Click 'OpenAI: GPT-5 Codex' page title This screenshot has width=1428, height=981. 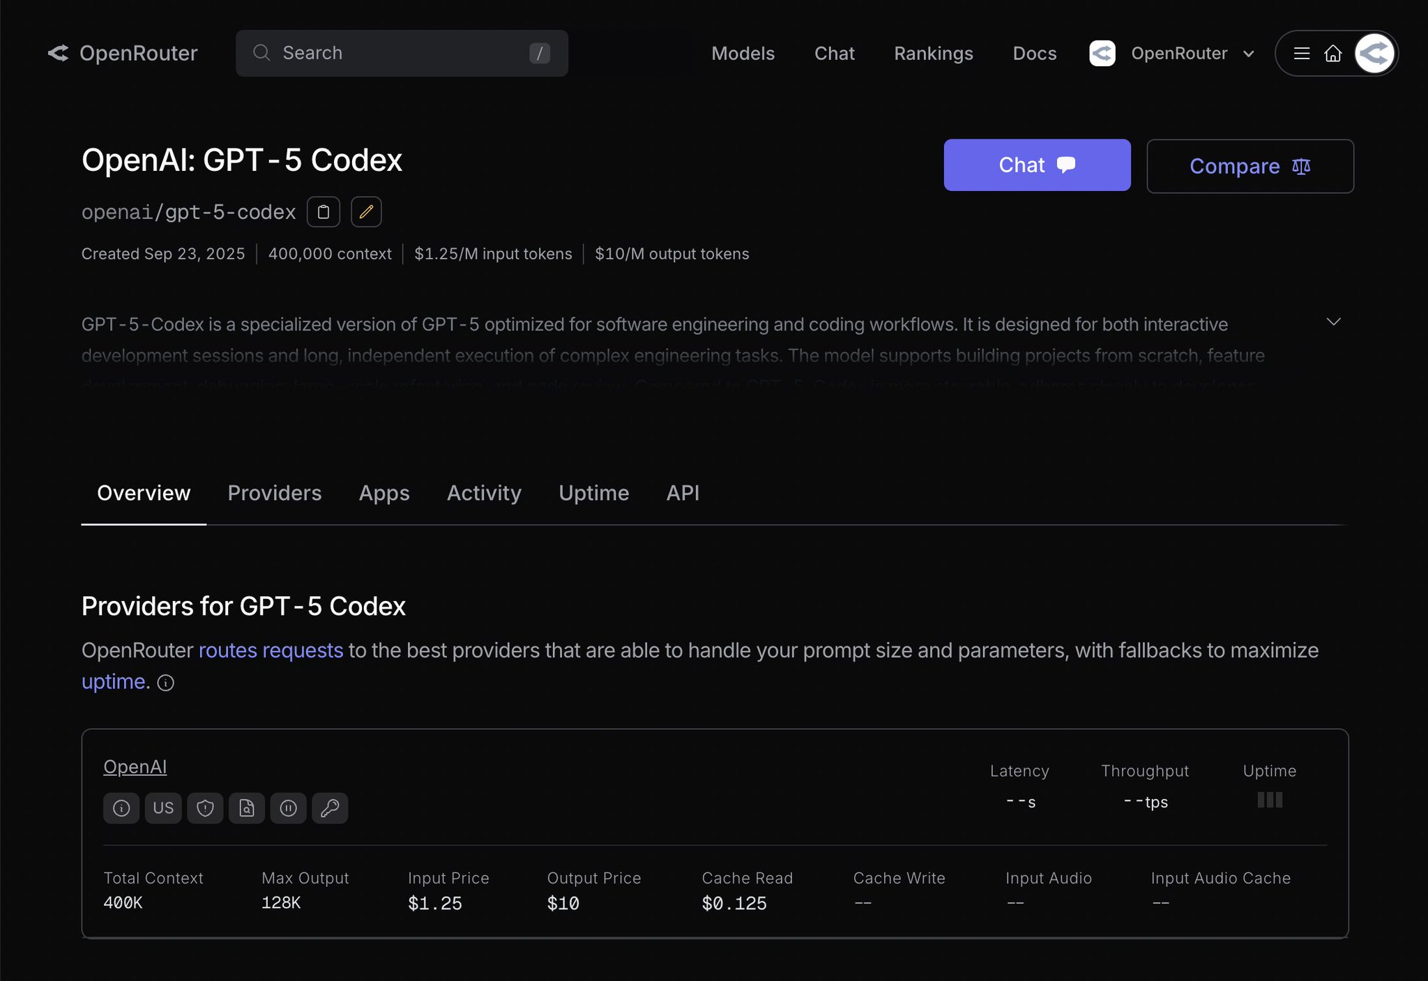242,160
